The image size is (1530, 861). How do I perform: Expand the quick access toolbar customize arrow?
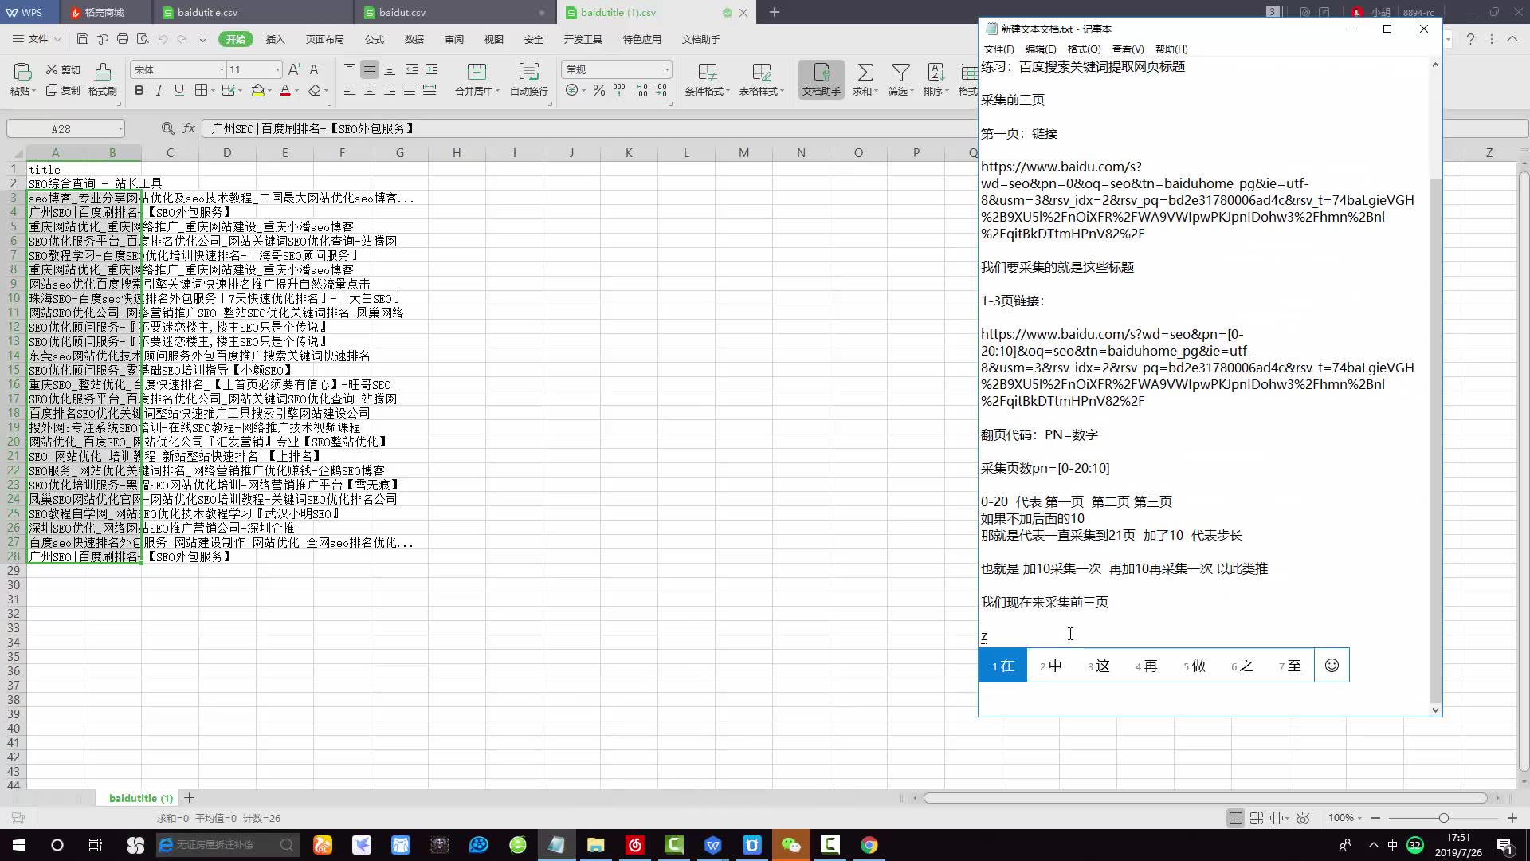202,39
